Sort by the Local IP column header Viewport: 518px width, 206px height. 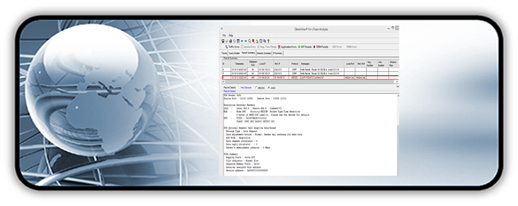[x=266, y=64]
